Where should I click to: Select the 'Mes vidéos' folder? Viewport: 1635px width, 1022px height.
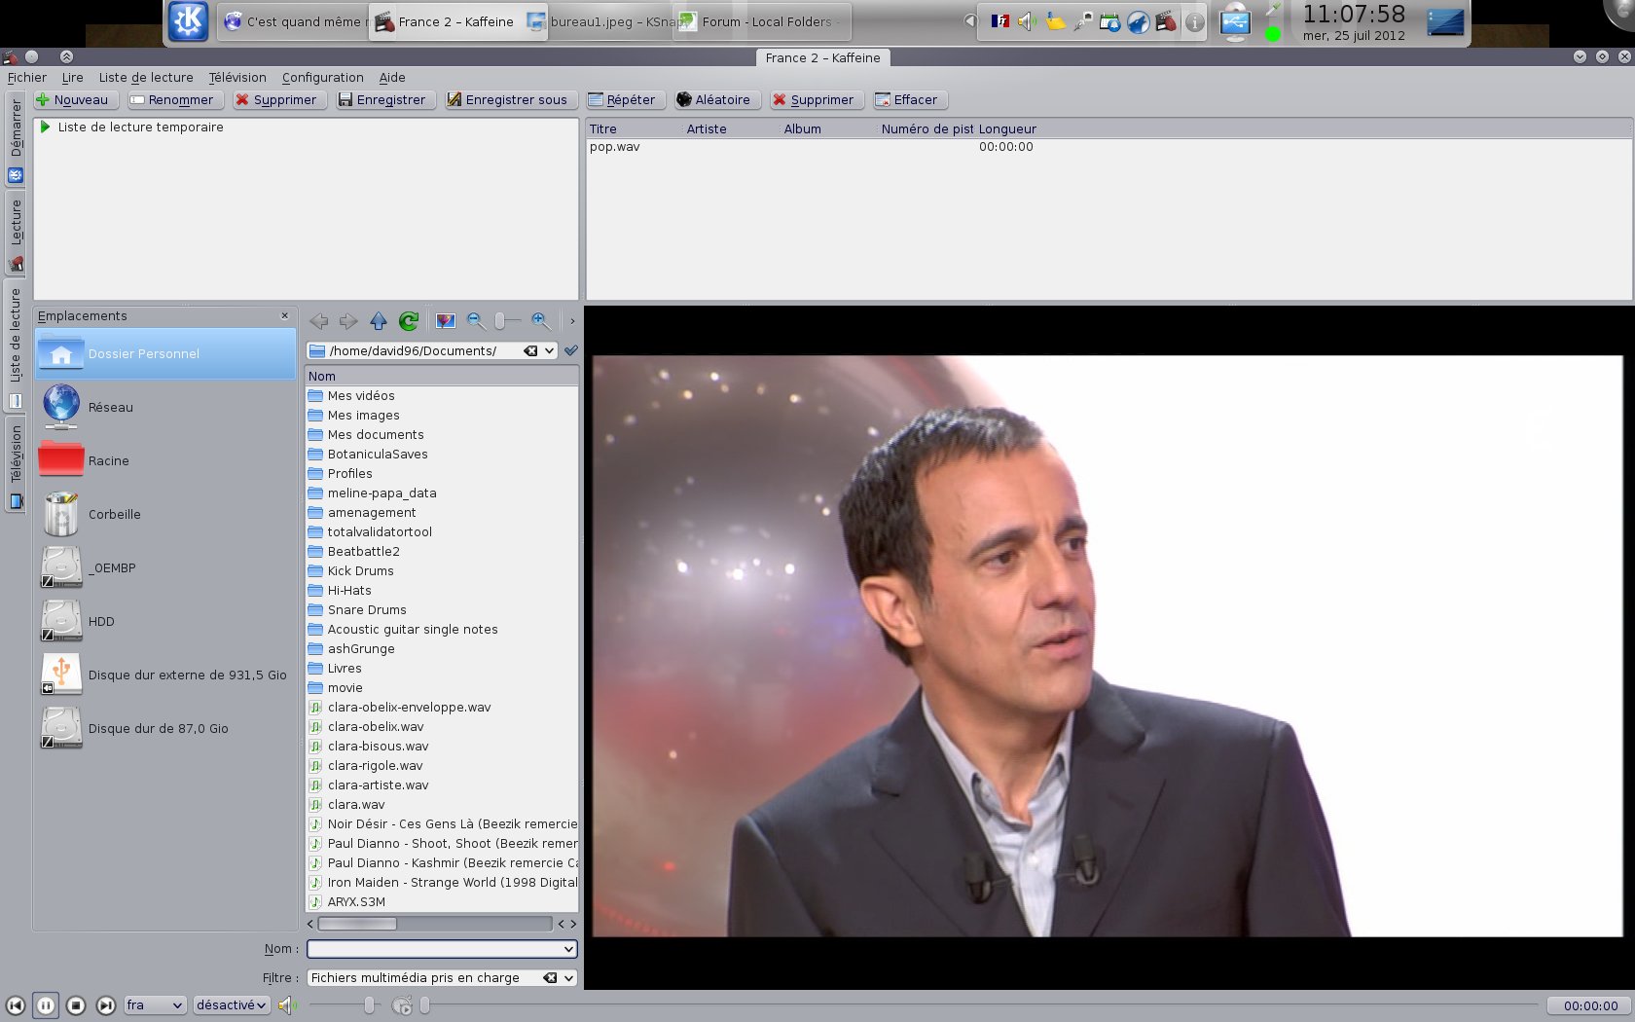click(x=361, y=396)
